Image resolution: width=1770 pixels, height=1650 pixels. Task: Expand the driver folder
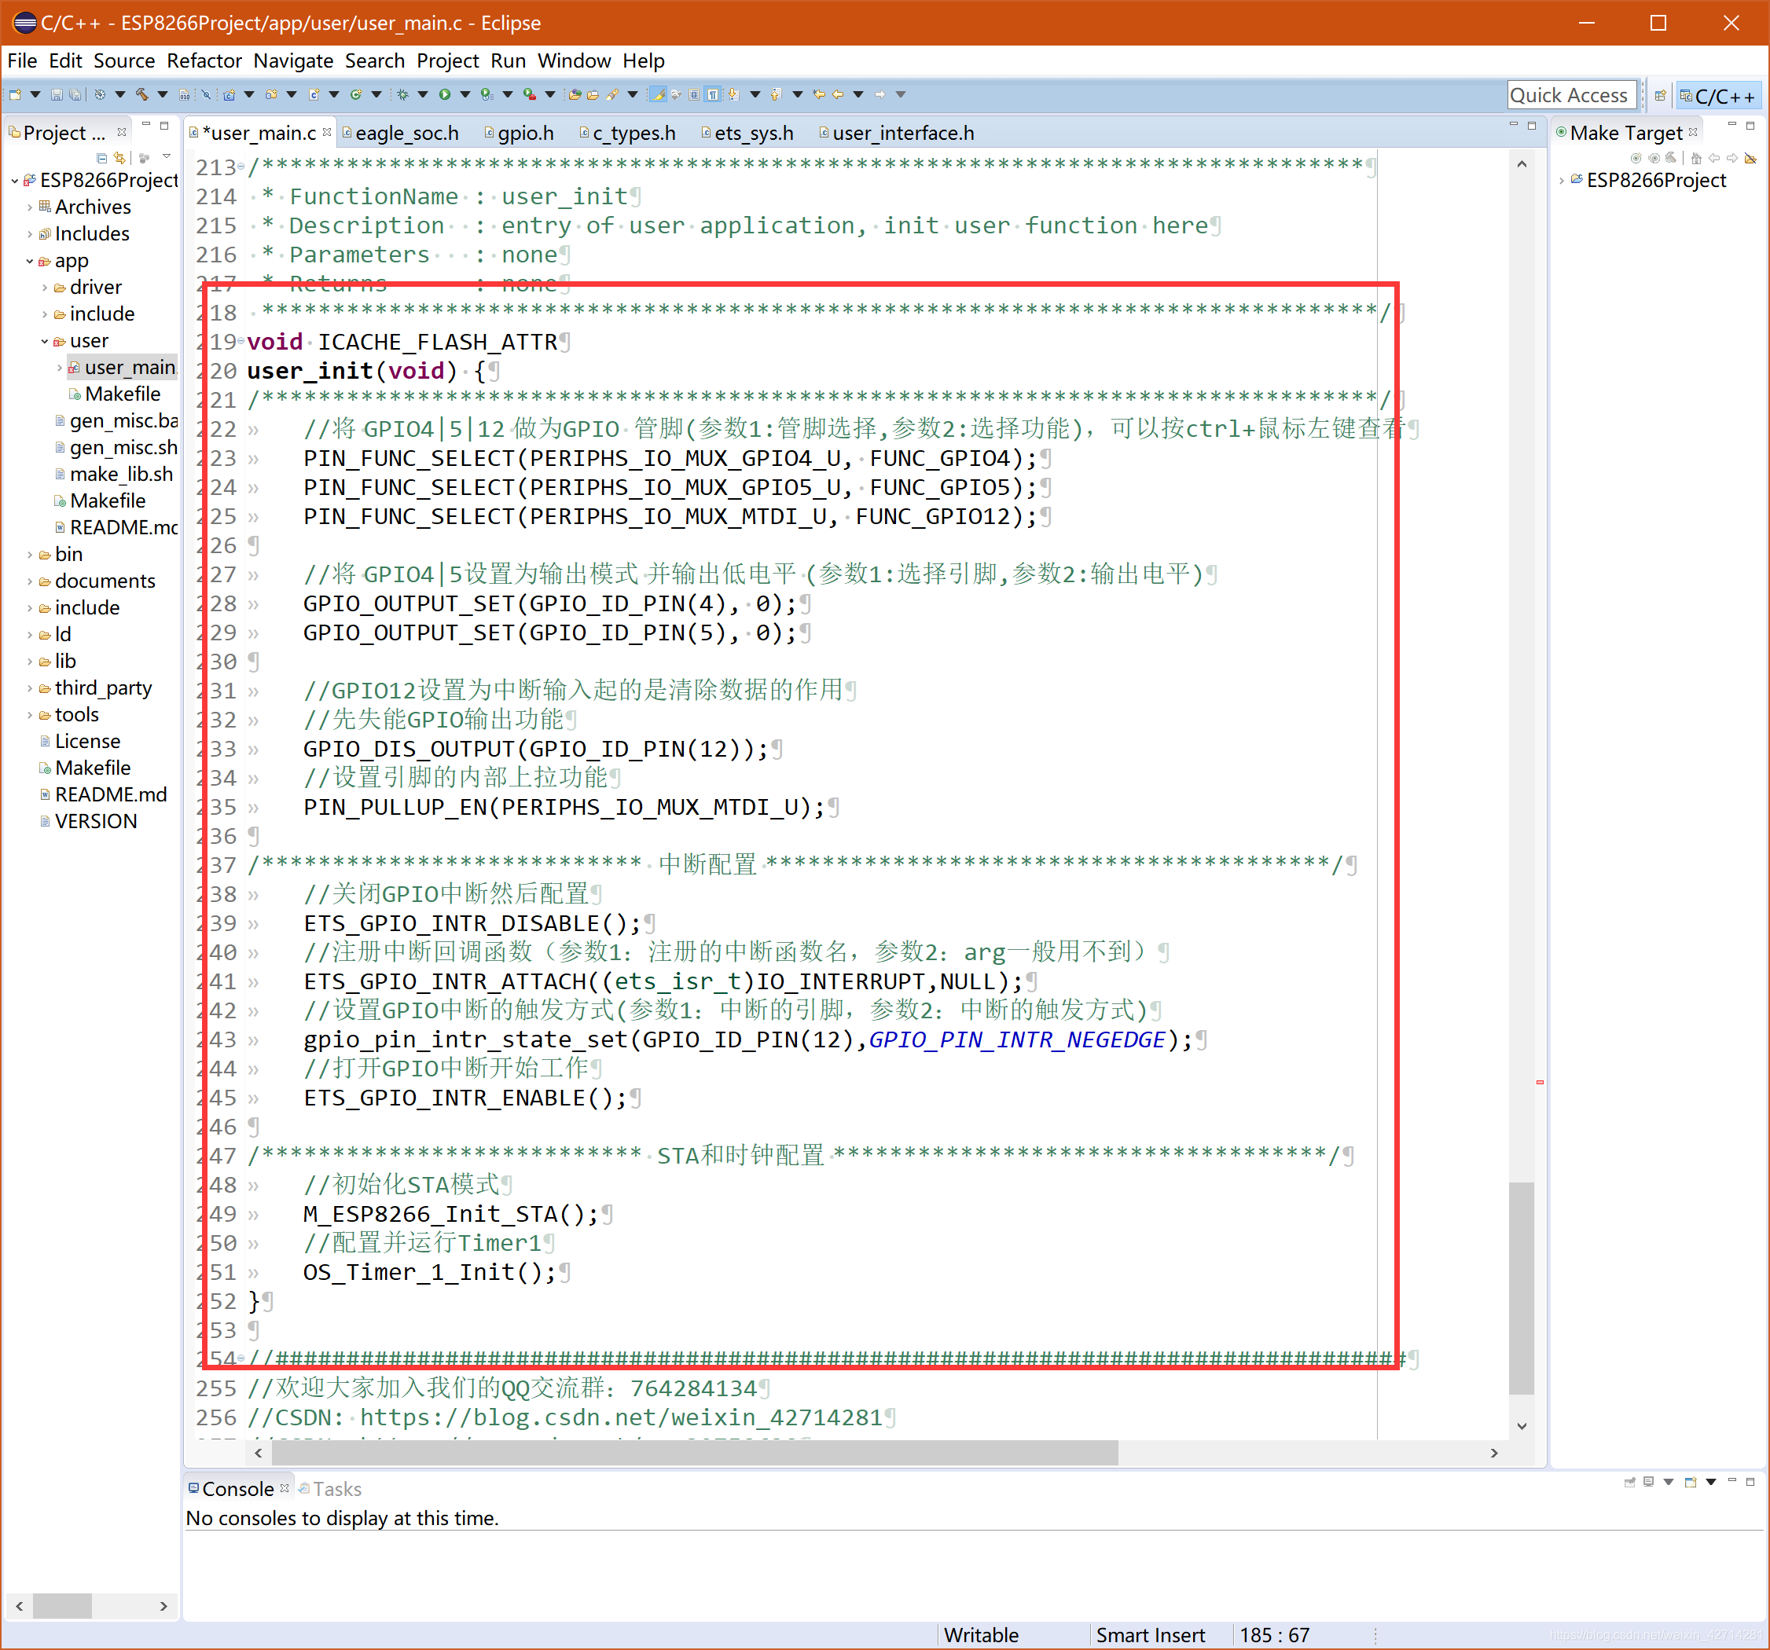(x=45, y=288)
